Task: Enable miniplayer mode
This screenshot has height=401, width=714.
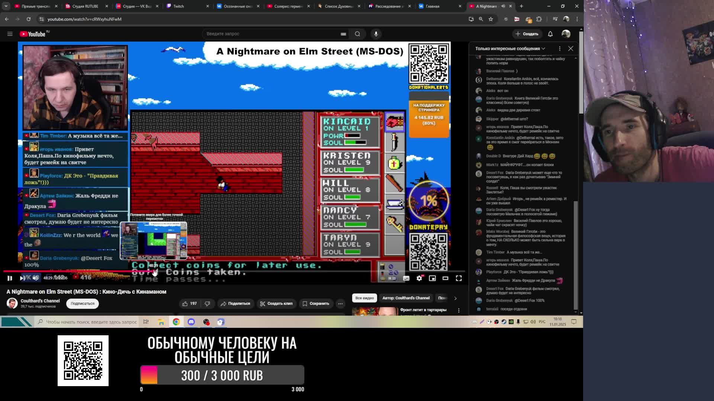Action: (x=432, y=278)
